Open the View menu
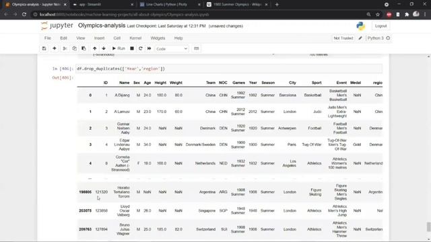Image resolution: width=431 pixels, height=242 pixels. [x=81, y=38]
